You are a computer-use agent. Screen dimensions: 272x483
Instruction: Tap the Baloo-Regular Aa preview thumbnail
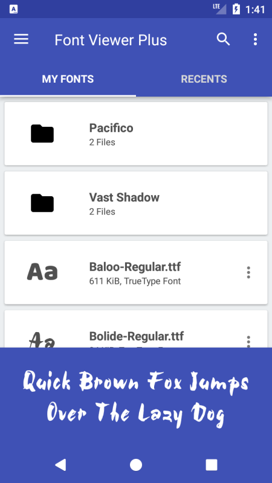(x=42, y=272)
